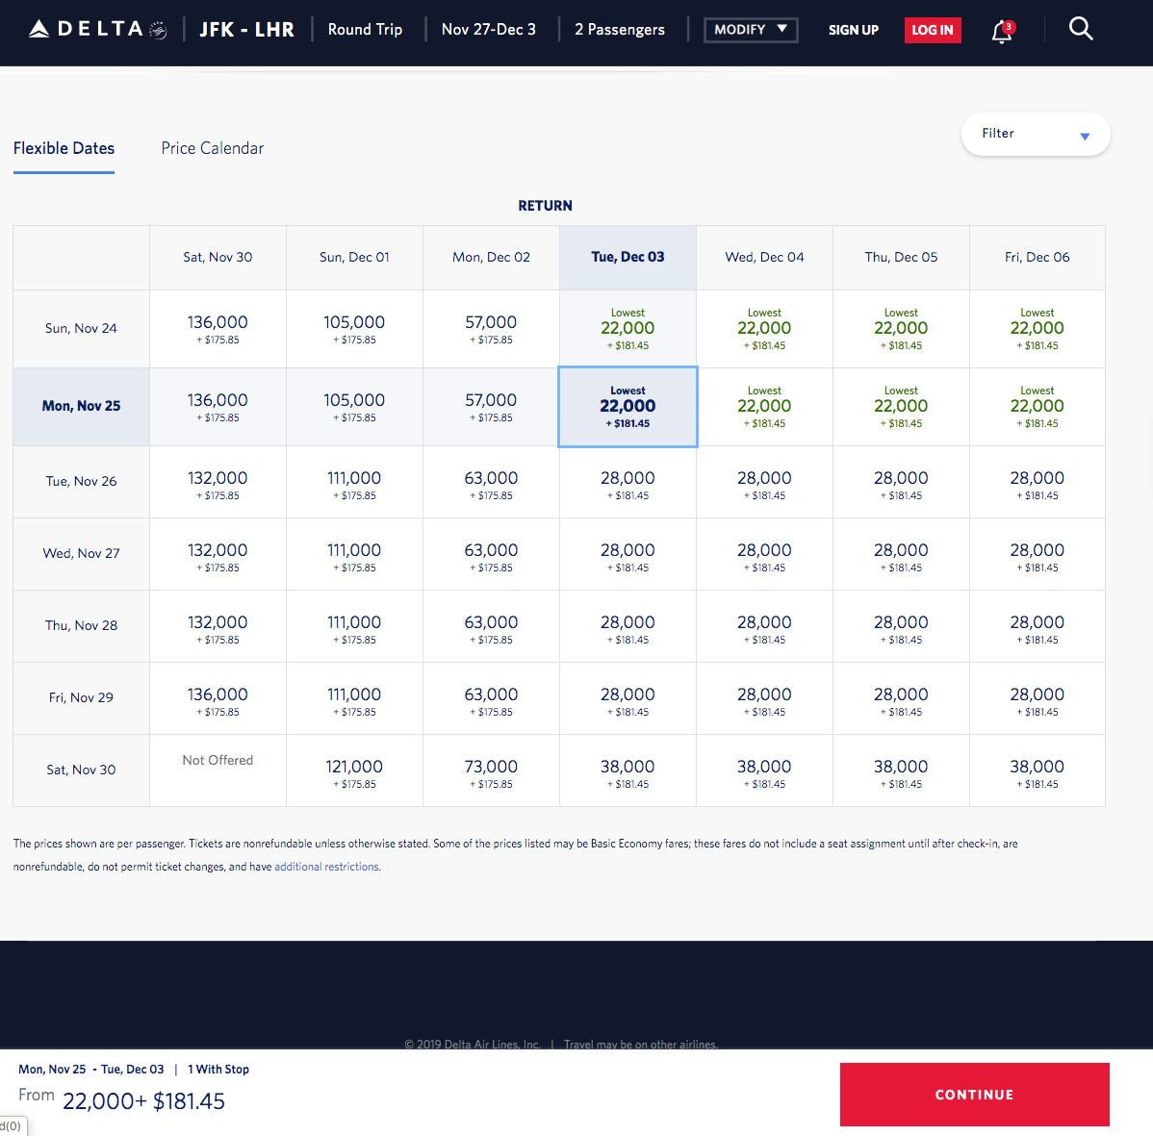Click the SIGN UP link

[853, 30]
